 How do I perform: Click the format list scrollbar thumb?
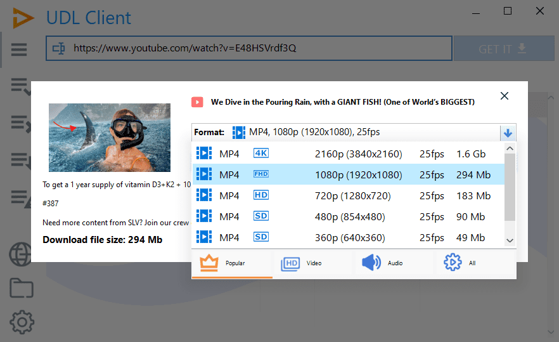click(510, 187)
